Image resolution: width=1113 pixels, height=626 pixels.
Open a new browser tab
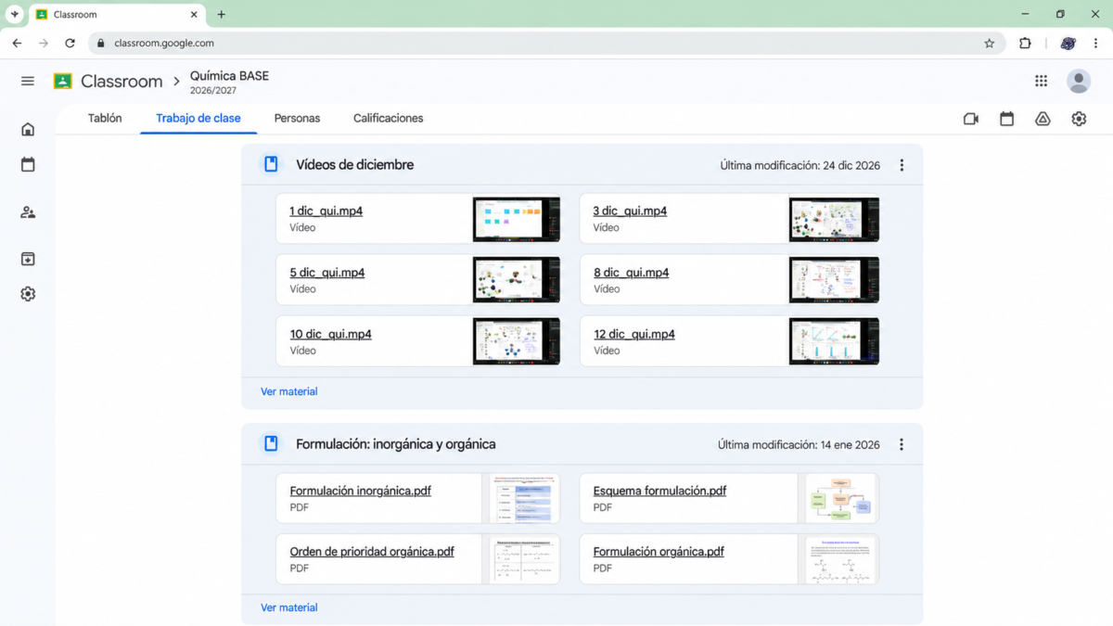pos(222,15)
